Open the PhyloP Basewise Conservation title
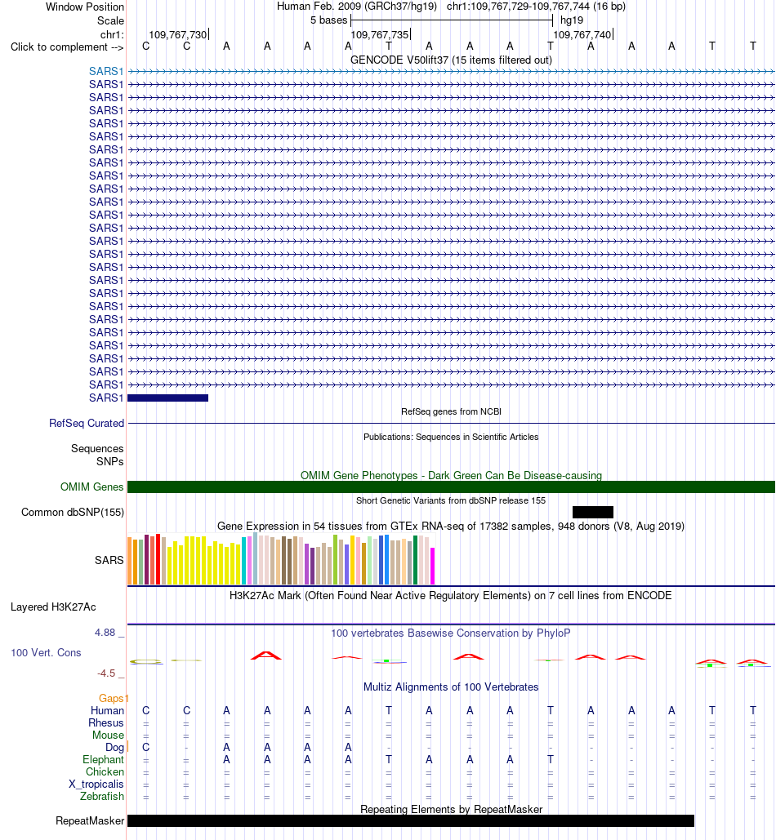Image resolution: width=776 pixels, height=840 pixels. click(x=451, y=633)
